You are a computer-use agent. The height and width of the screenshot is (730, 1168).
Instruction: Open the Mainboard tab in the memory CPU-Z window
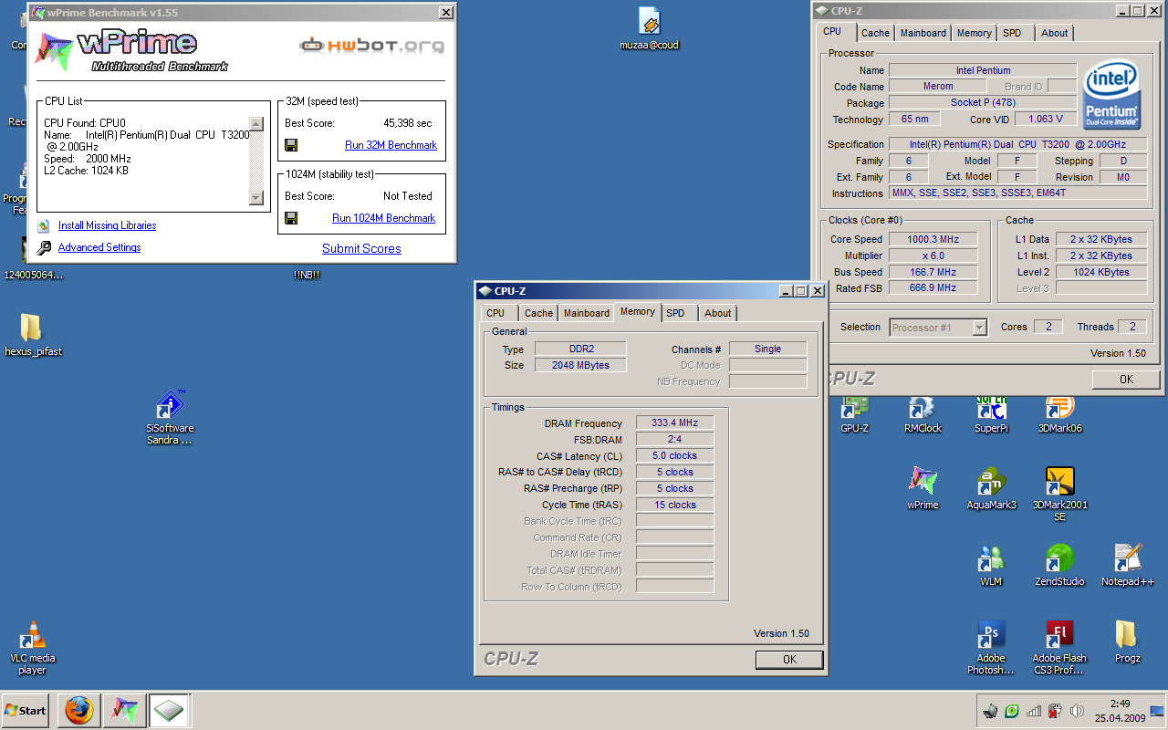click(586, 313)
